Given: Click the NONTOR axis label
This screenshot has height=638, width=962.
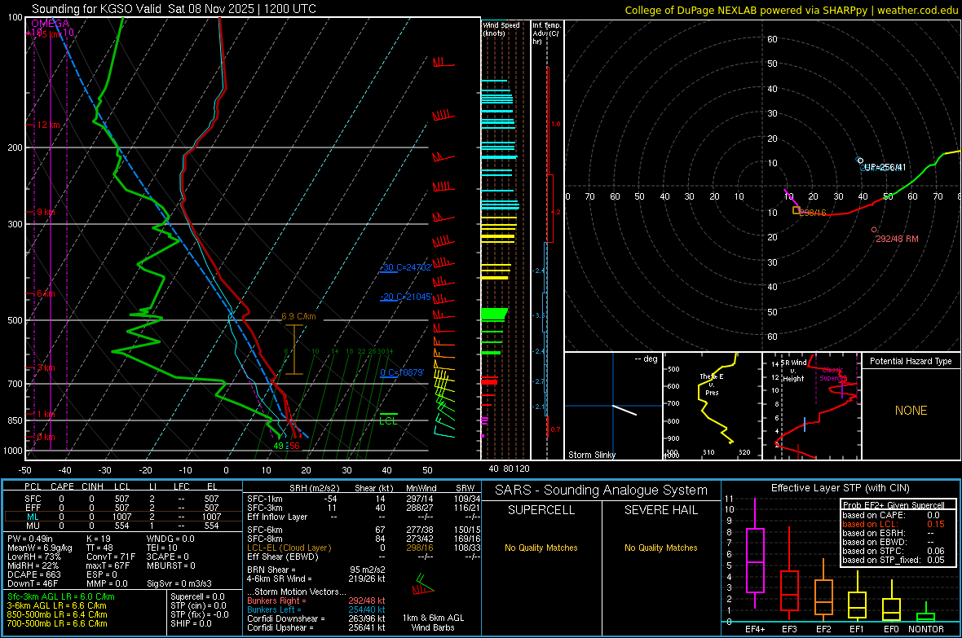Looking at the screenshot, I should tap(926, 629).
